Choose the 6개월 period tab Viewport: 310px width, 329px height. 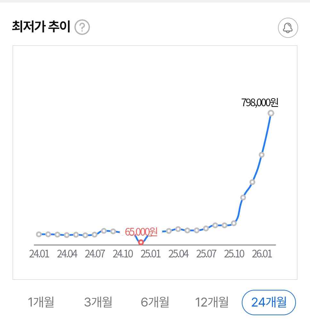155,302
